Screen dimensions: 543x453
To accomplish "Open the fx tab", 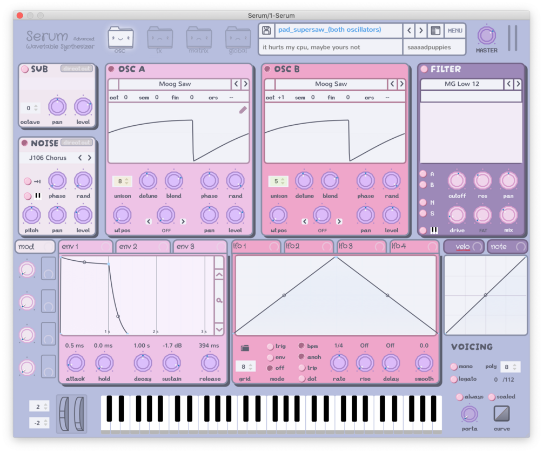I will coord(159,40).
